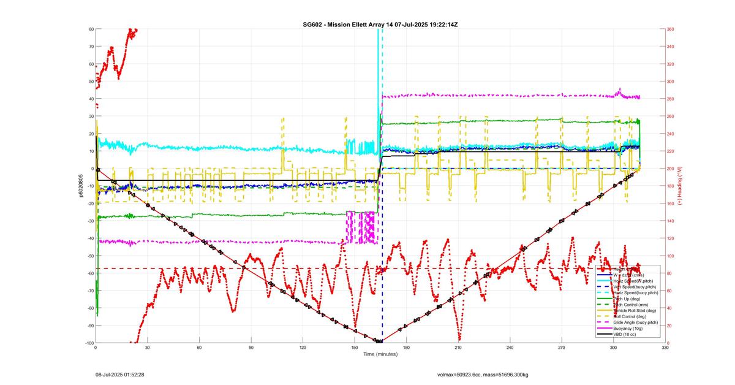Image resolution: width=735 pixels, height=385 pixels.
Task: Click the left y-axis tick label '-100'
Action: [x=88, y=343]
